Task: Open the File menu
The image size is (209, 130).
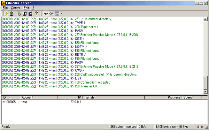Action: click(x=5, y=8)
